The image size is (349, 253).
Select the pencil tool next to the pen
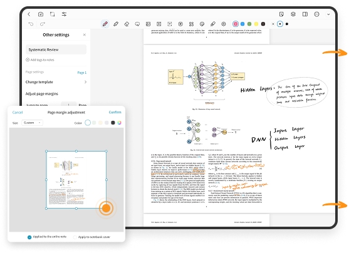[x=116, y=24]
